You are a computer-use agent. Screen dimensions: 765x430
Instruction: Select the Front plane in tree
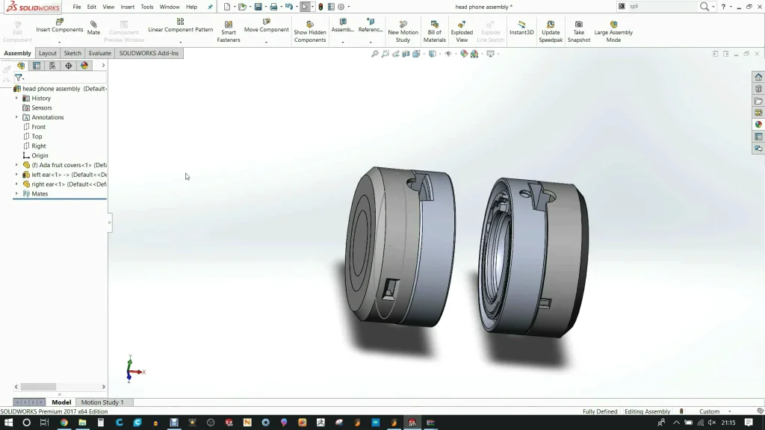click(x=38, y=127)
